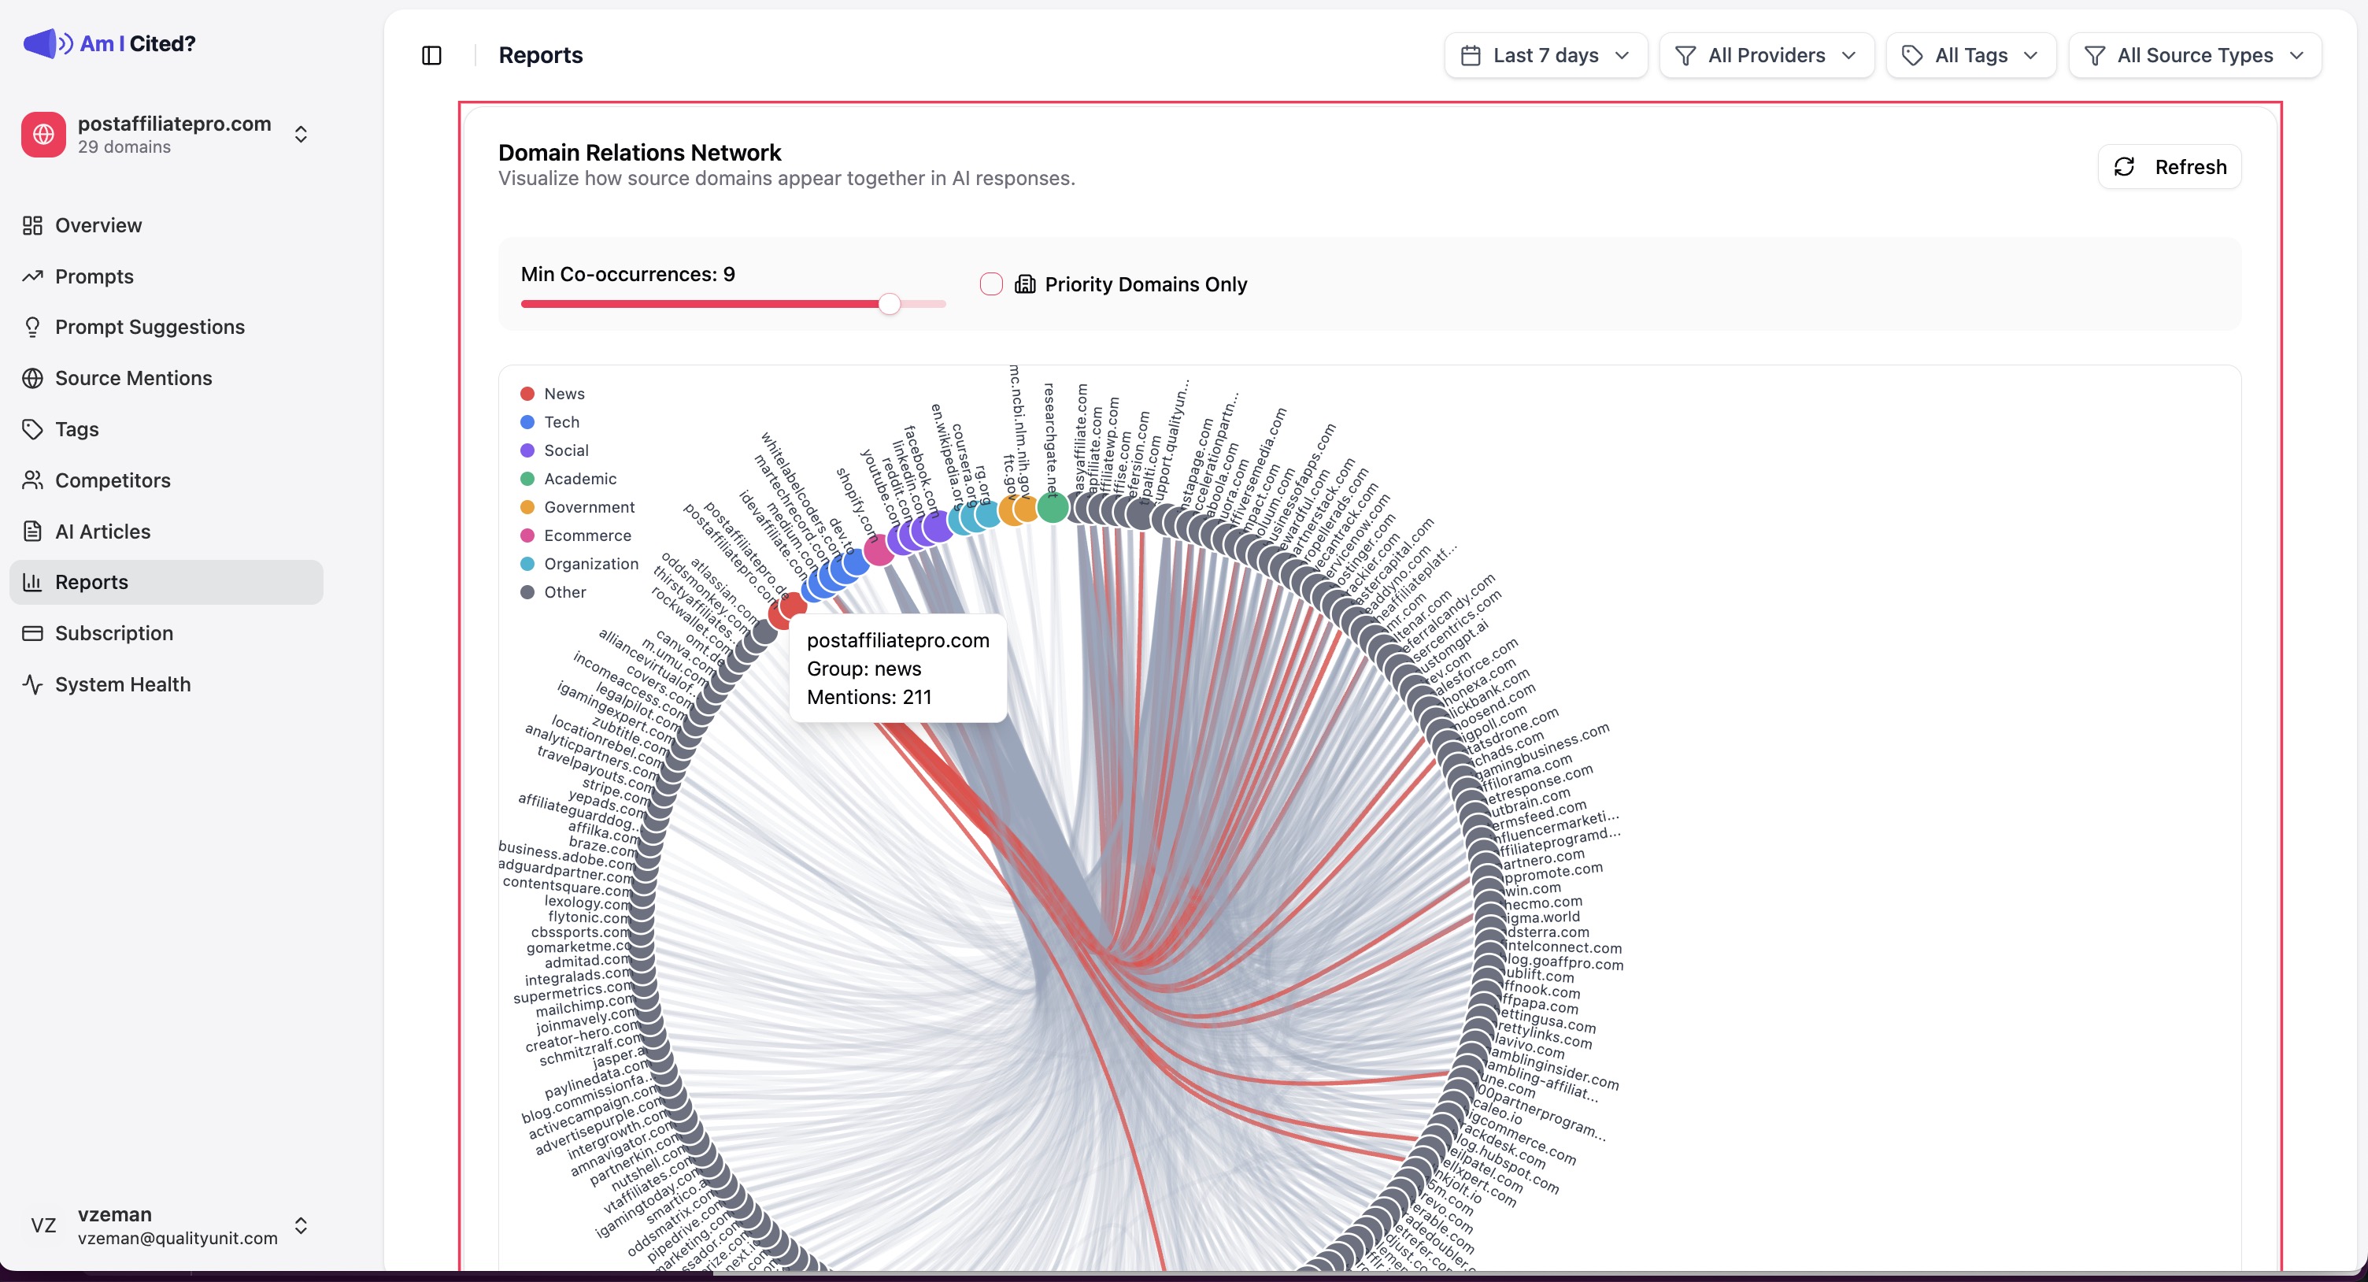Collapse the sidebar using the panel toggle icon
This screenshot has height=1282, width=2368.
tap(431, 55)
